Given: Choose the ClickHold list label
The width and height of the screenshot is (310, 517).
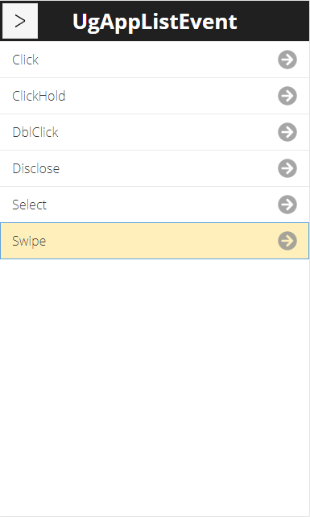Looking at the screenshot, I should tap(39, 96).
